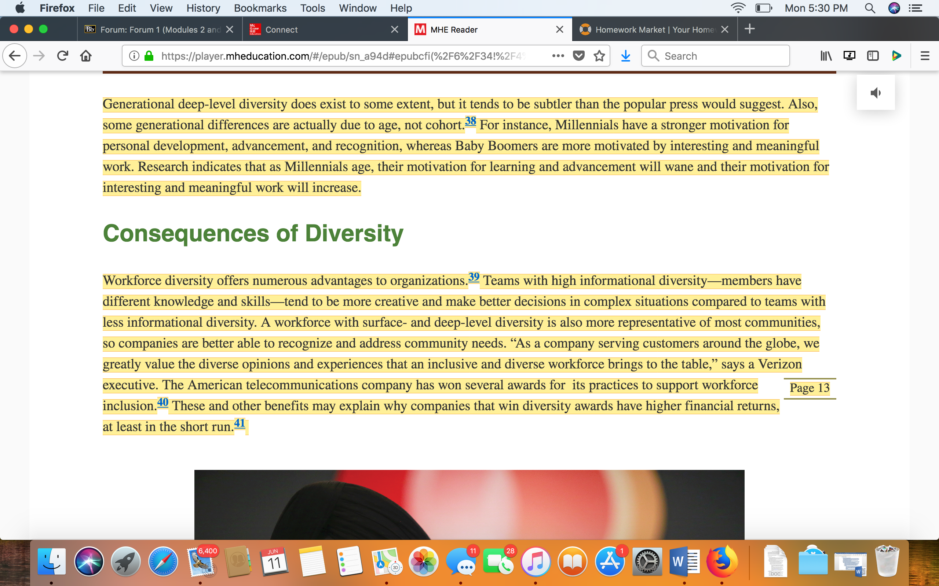Click the chapter photo below the paragraph
The width and height of the screenshot is (939, 586).
(x=469, y=505)
